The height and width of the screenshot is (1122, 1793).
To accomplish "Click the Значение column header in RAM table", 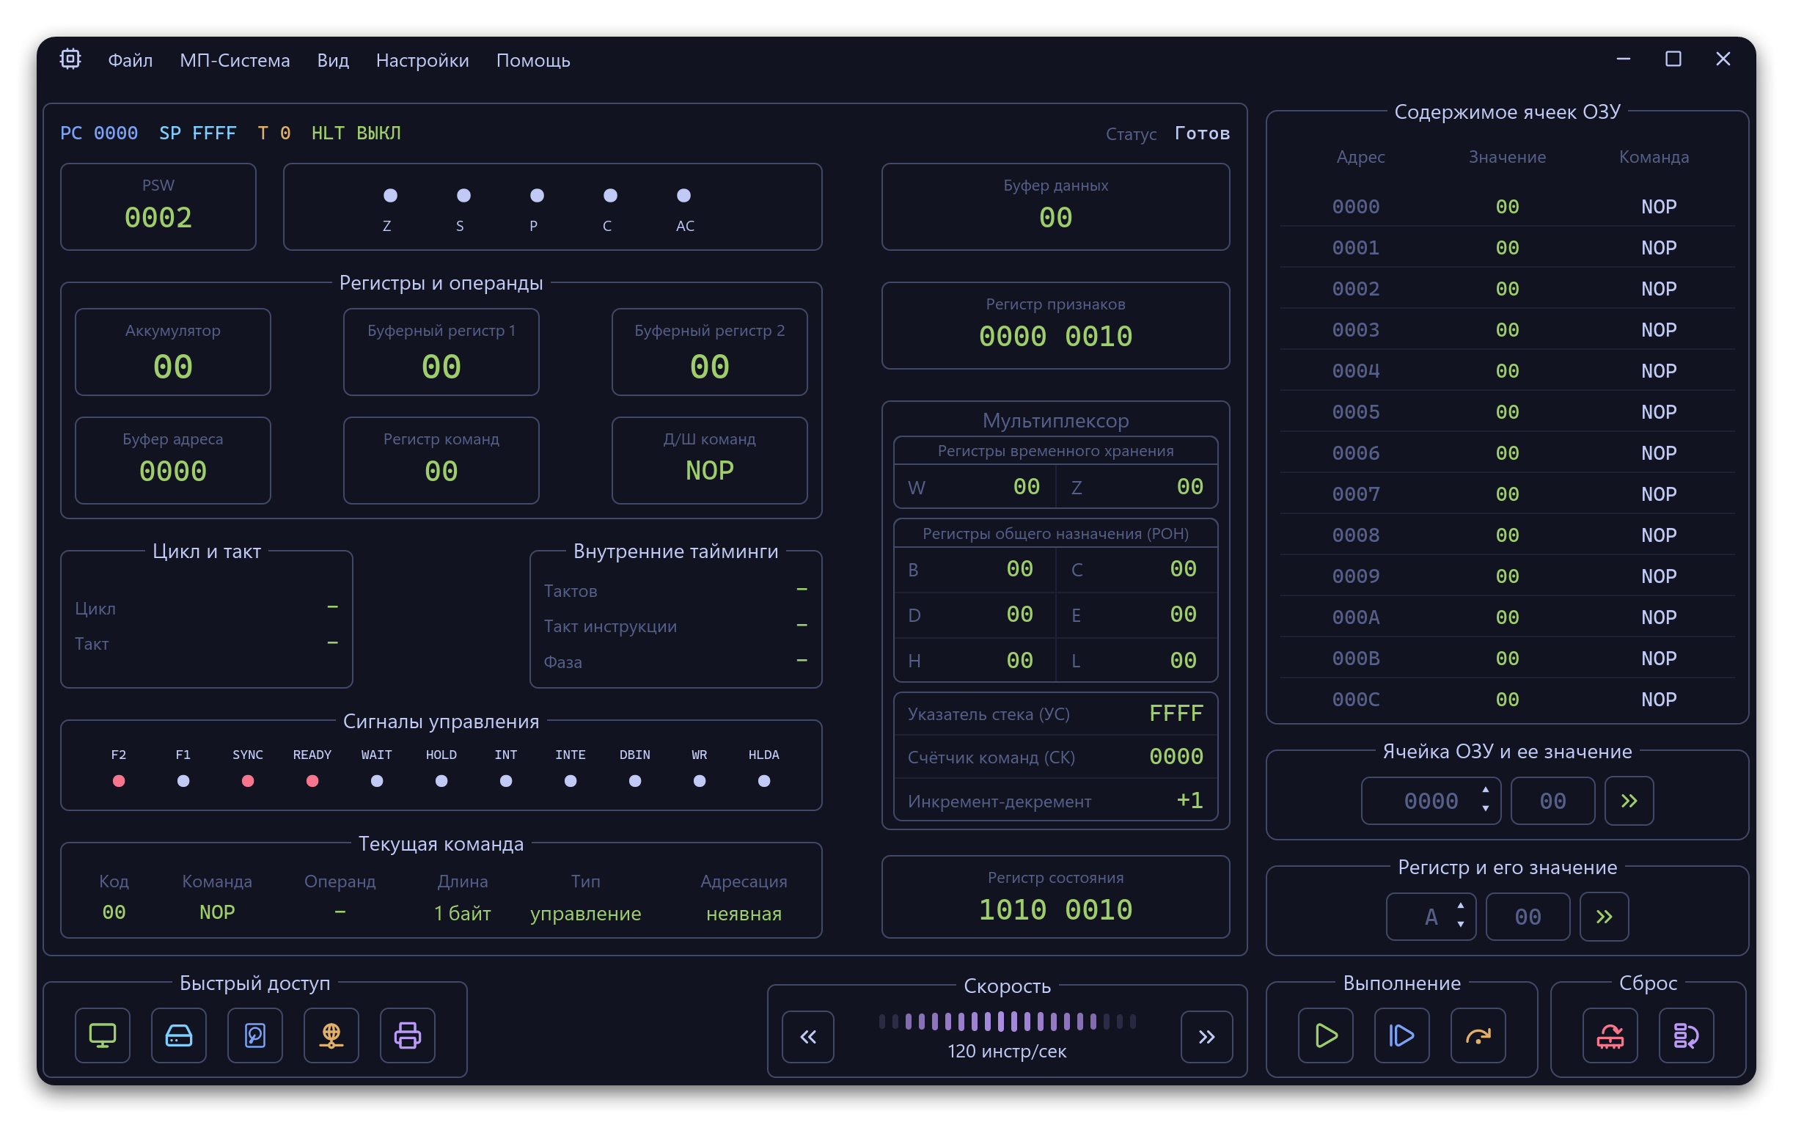I will coord(1508,157).
